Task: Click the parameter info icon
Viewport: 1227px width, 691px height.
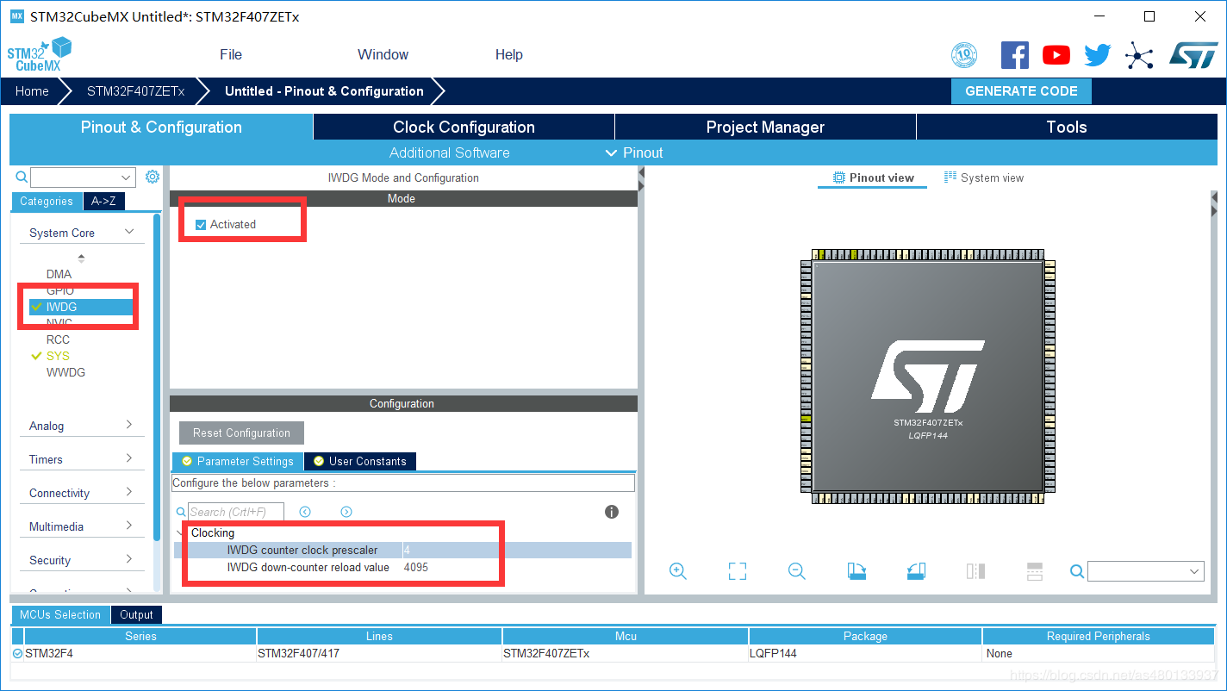Action: point(612,512)
